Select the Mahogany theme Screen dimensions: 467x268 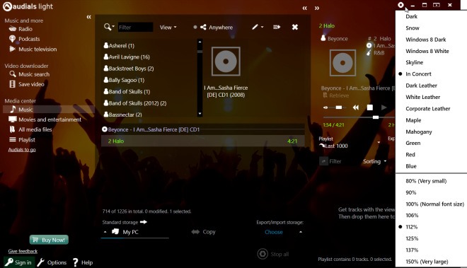pos(418,132)
